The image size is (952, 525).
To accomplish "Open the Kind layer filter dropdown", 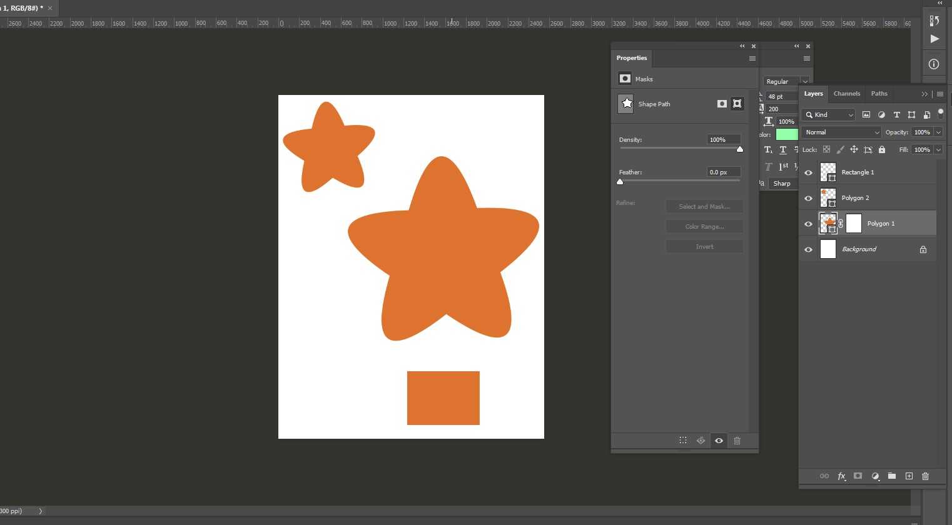I will (829, 114).
